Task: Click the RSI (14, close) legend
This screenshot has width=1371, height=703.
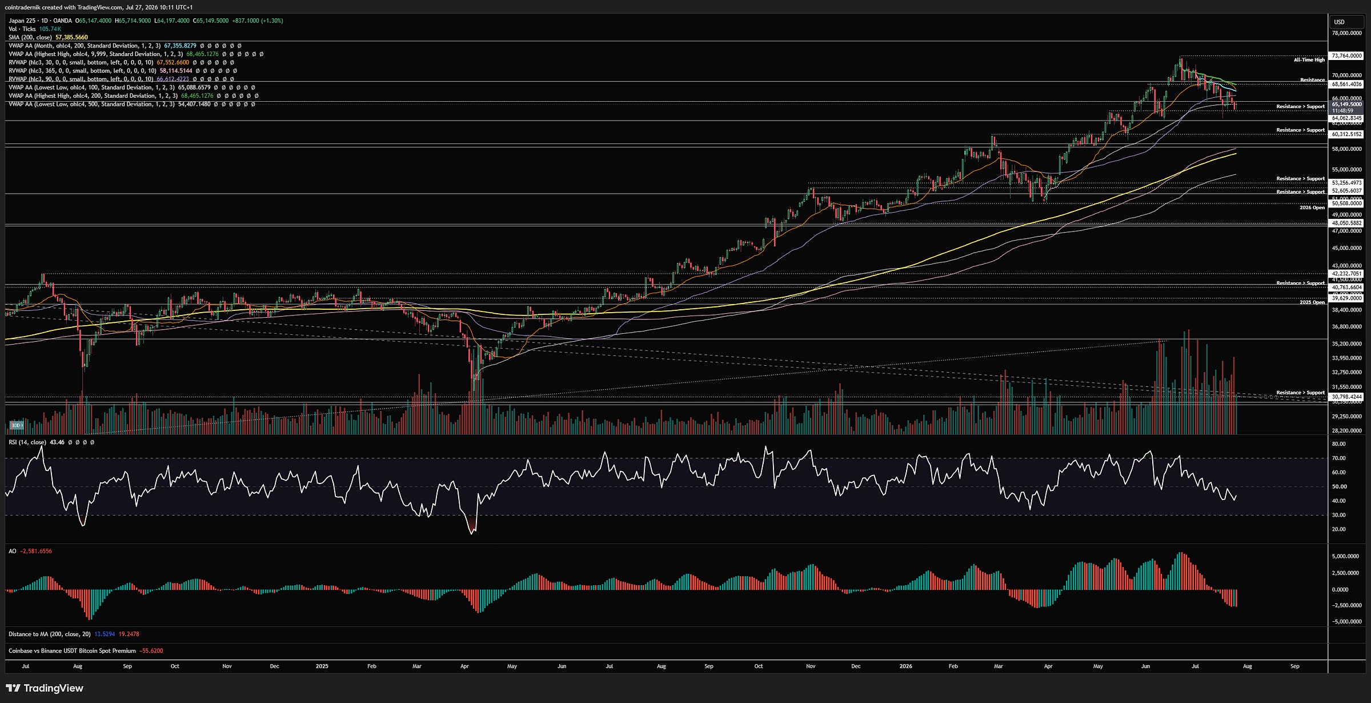Action: (27, 442)
